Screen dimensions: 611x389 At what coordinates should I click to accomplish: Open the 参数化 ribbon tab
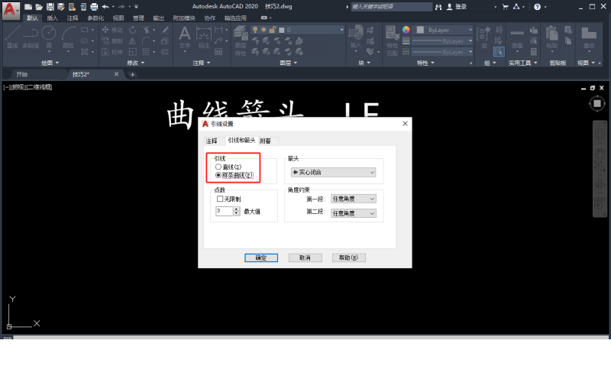95,18
